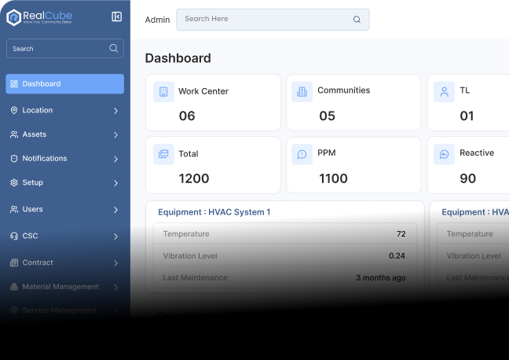The height and width of the screenshot is (360, 509).
Task: Click the Material Management cubes icon
Action: (x=14, y=287)
